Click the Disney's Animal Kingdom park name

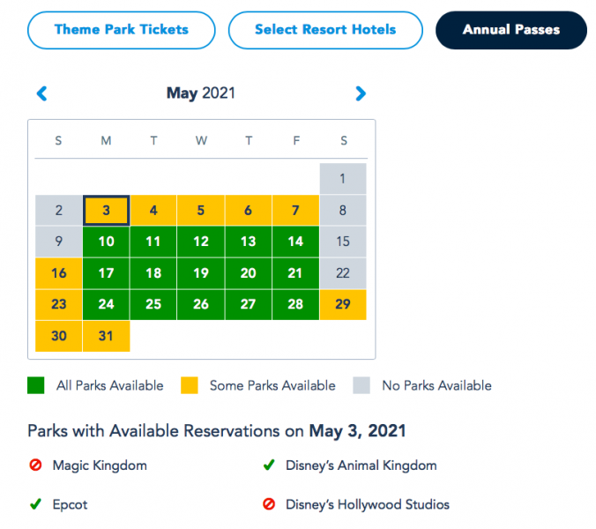coord(361,466)
